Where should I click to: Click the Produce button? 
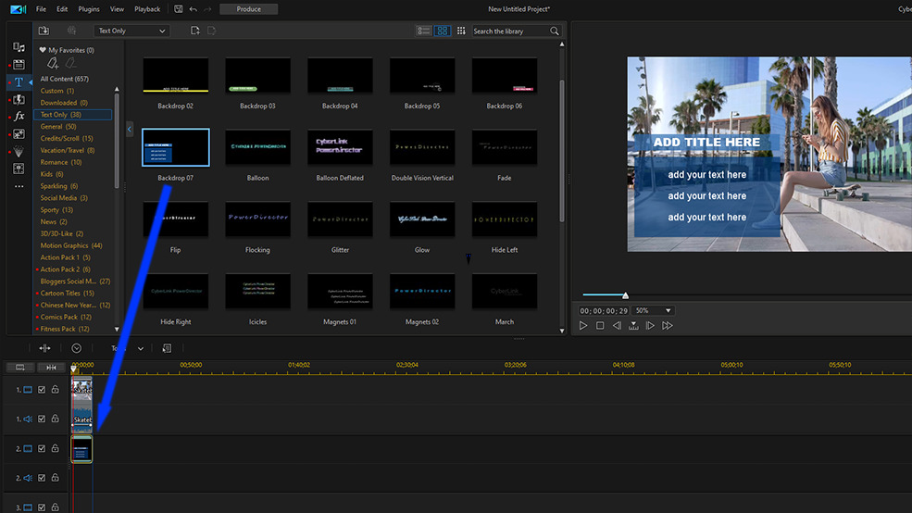(x=248, y=9)
